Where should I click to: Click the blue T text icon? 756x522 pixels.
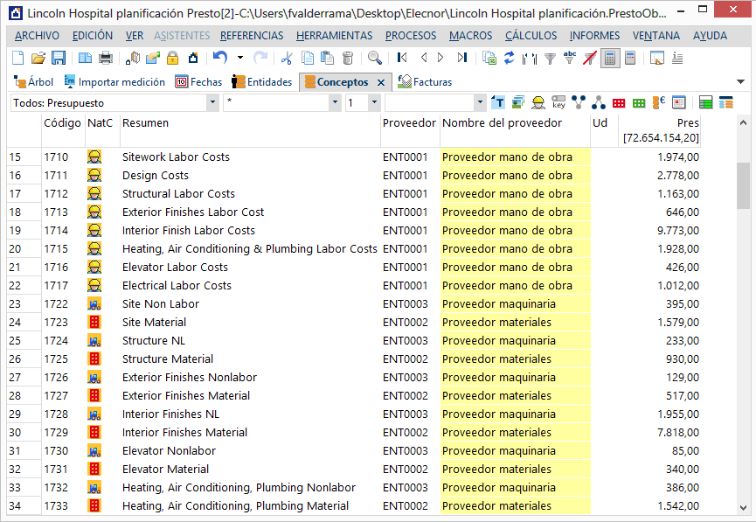click(x=498, y=102)
